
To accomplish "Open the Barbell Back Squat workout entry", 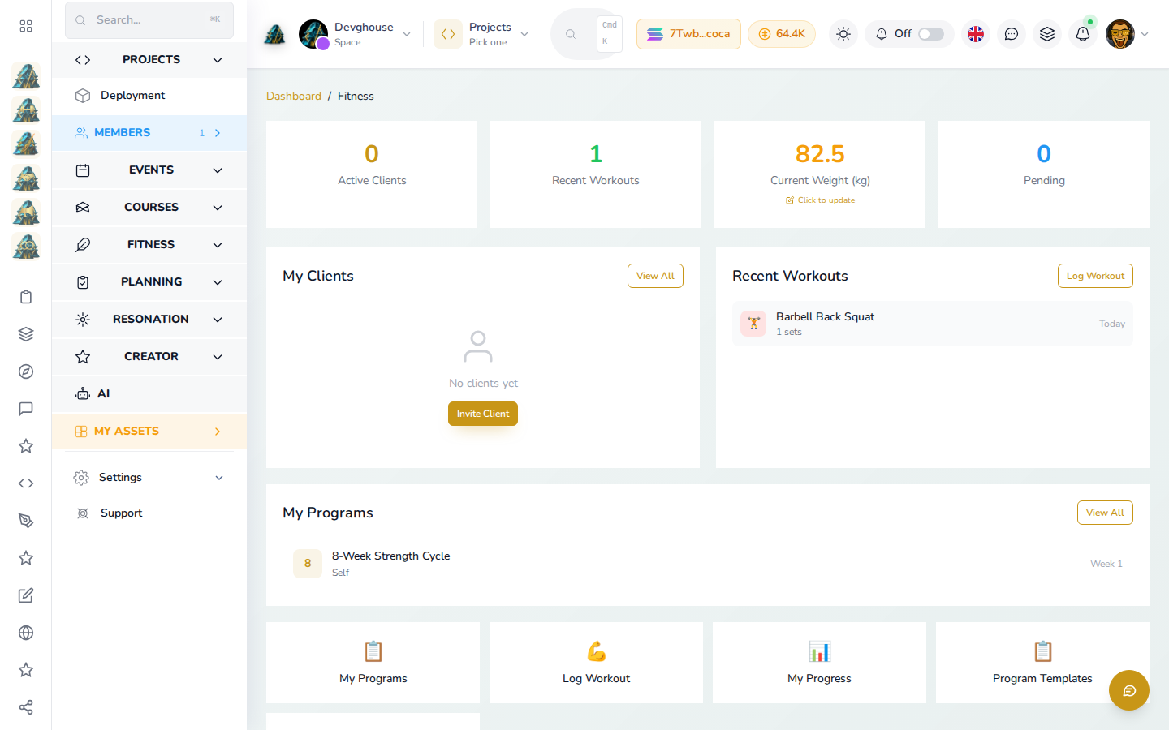I will click(933, 324).
